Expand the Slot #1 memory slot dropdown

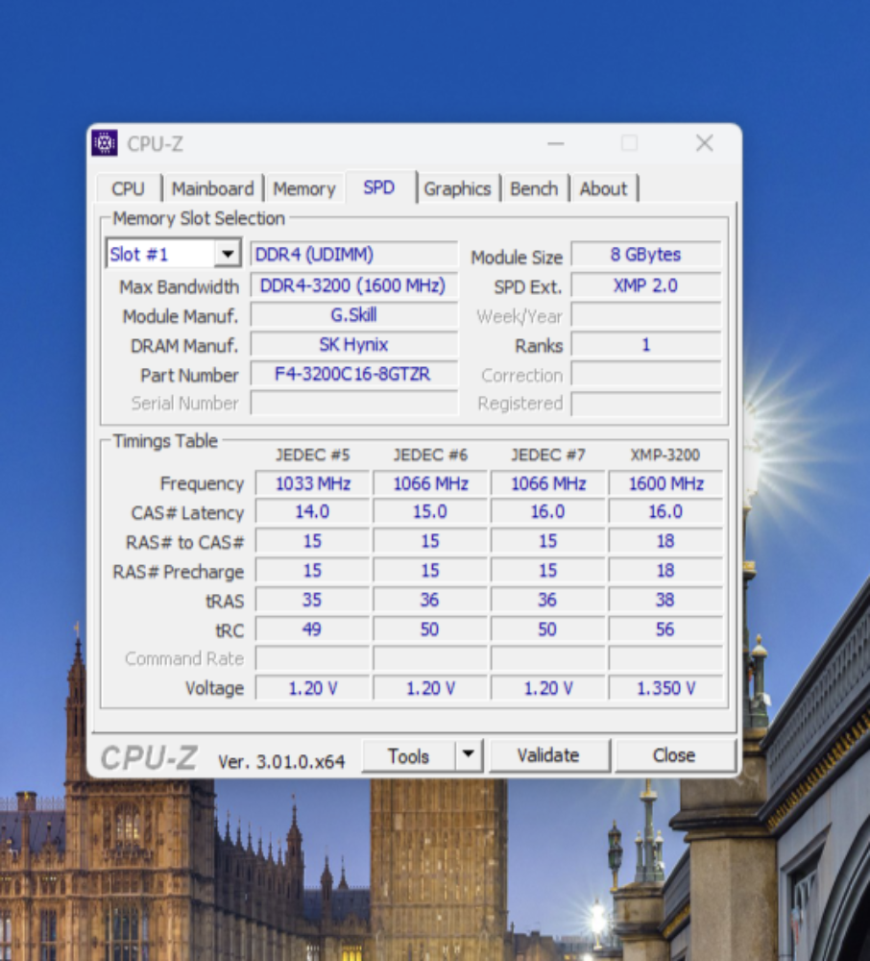point(228,254)
